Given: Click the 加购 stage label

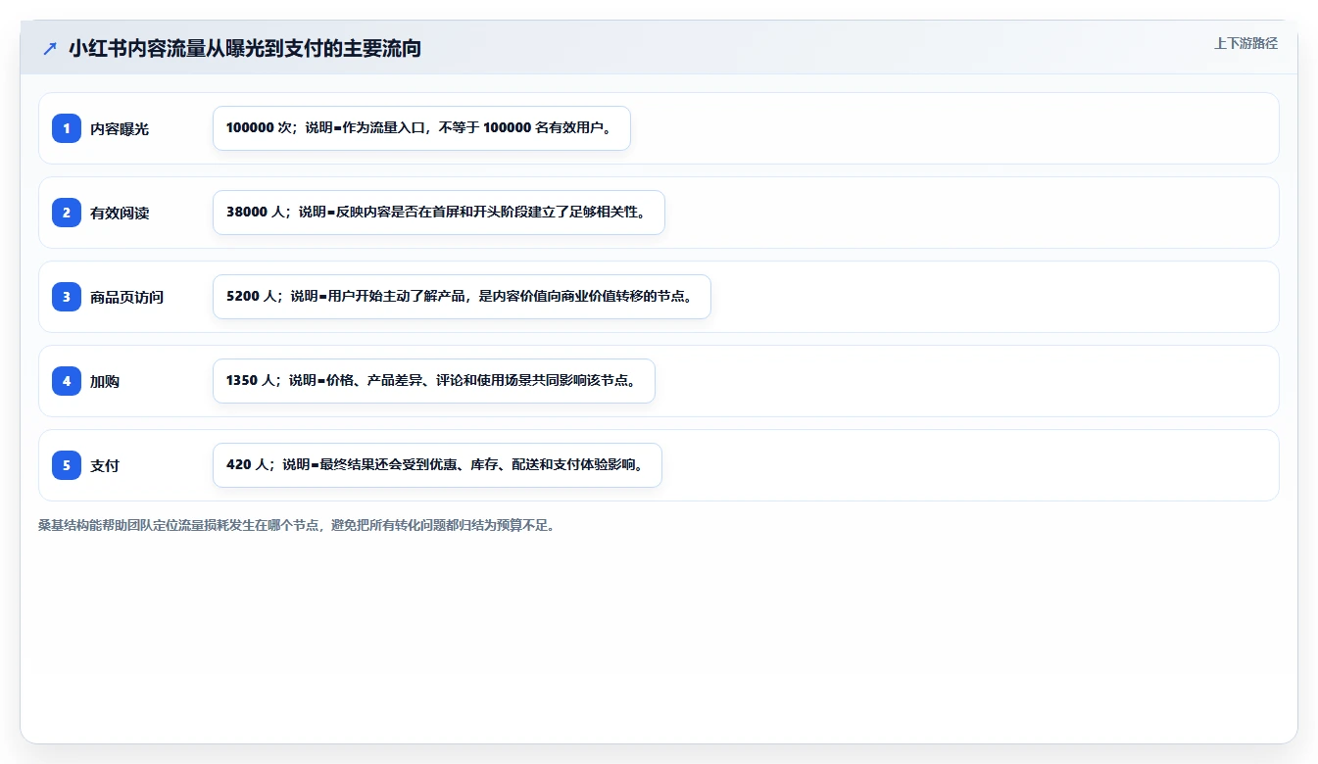Looking at the screenshot, I should [x=105, y=381].
